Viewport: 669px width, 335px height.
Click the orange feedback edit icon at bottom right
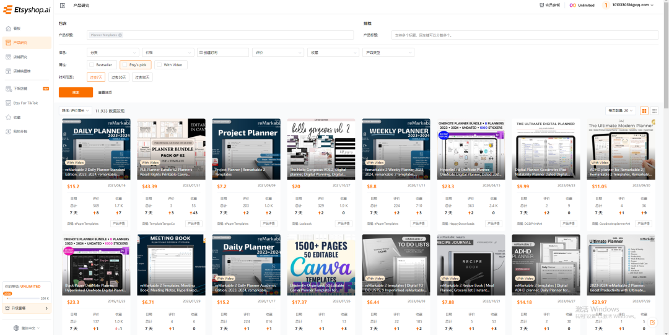tap(652, 323)
